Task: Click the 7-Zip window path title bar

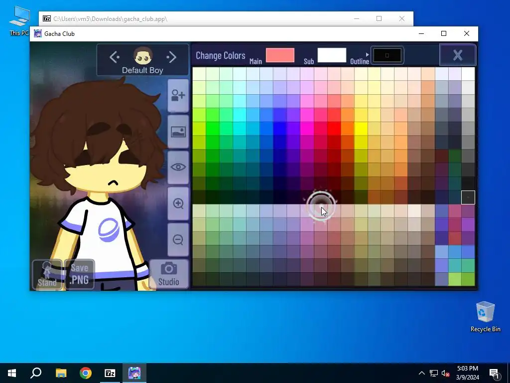Action: click(x=110, y=19)
